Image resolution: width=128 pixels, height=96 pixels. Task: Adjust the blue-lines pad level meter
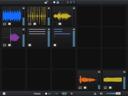74,39
